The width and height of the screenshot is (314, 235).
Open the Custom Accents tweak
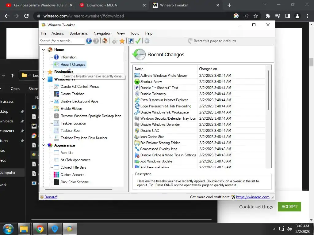coord(72,175)
